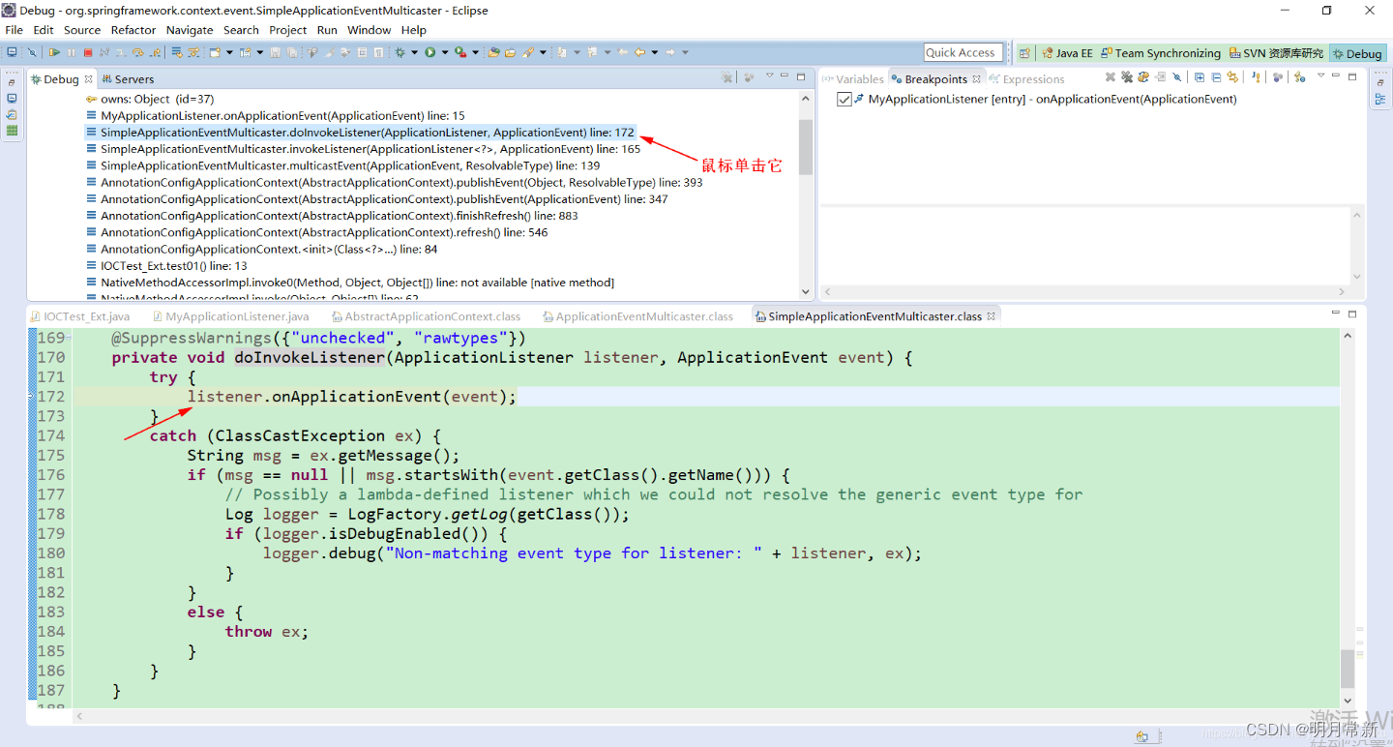Click Skip All Breakpoints in Breakpoints view

click(1176, 77)
